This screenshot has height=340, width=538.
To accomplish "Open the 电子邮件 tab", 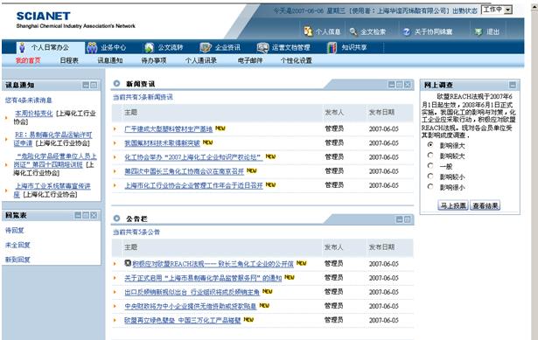I will point(250,60).
